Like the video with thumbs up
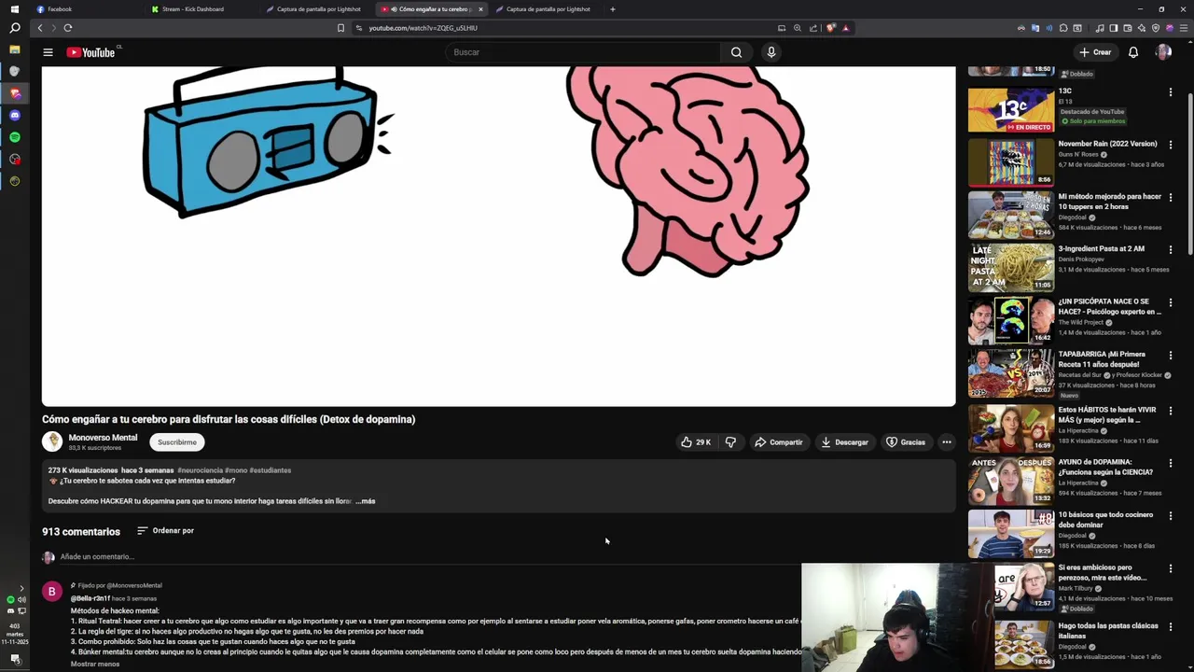This screenshot has height=672, width=1194. (x=696, y=442)
